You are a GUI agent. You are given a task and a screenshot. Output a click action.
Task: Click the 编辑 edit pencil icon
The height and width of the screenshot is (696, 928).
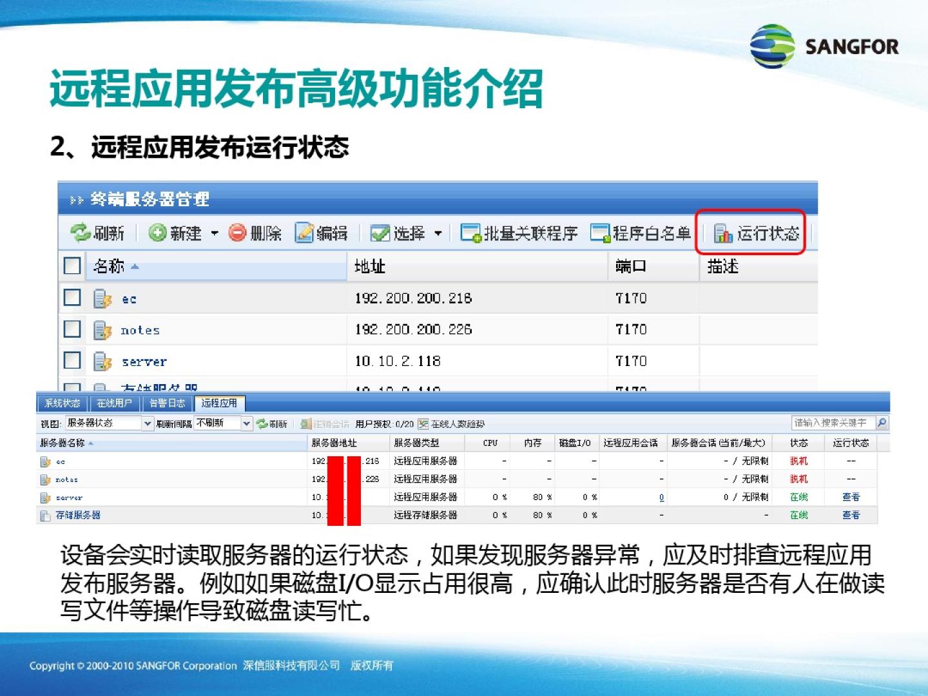pyautogui.click(x=304, y=233)
